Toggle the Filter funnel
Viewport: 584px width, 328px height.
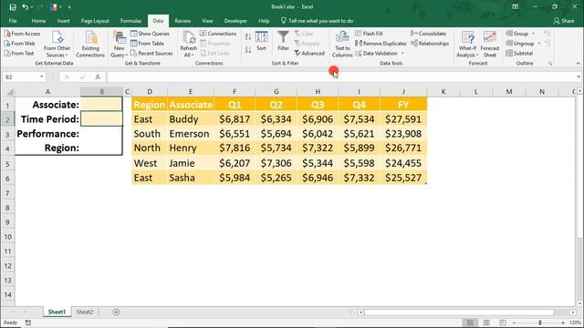pyautogui.click(x=283, y=41)
